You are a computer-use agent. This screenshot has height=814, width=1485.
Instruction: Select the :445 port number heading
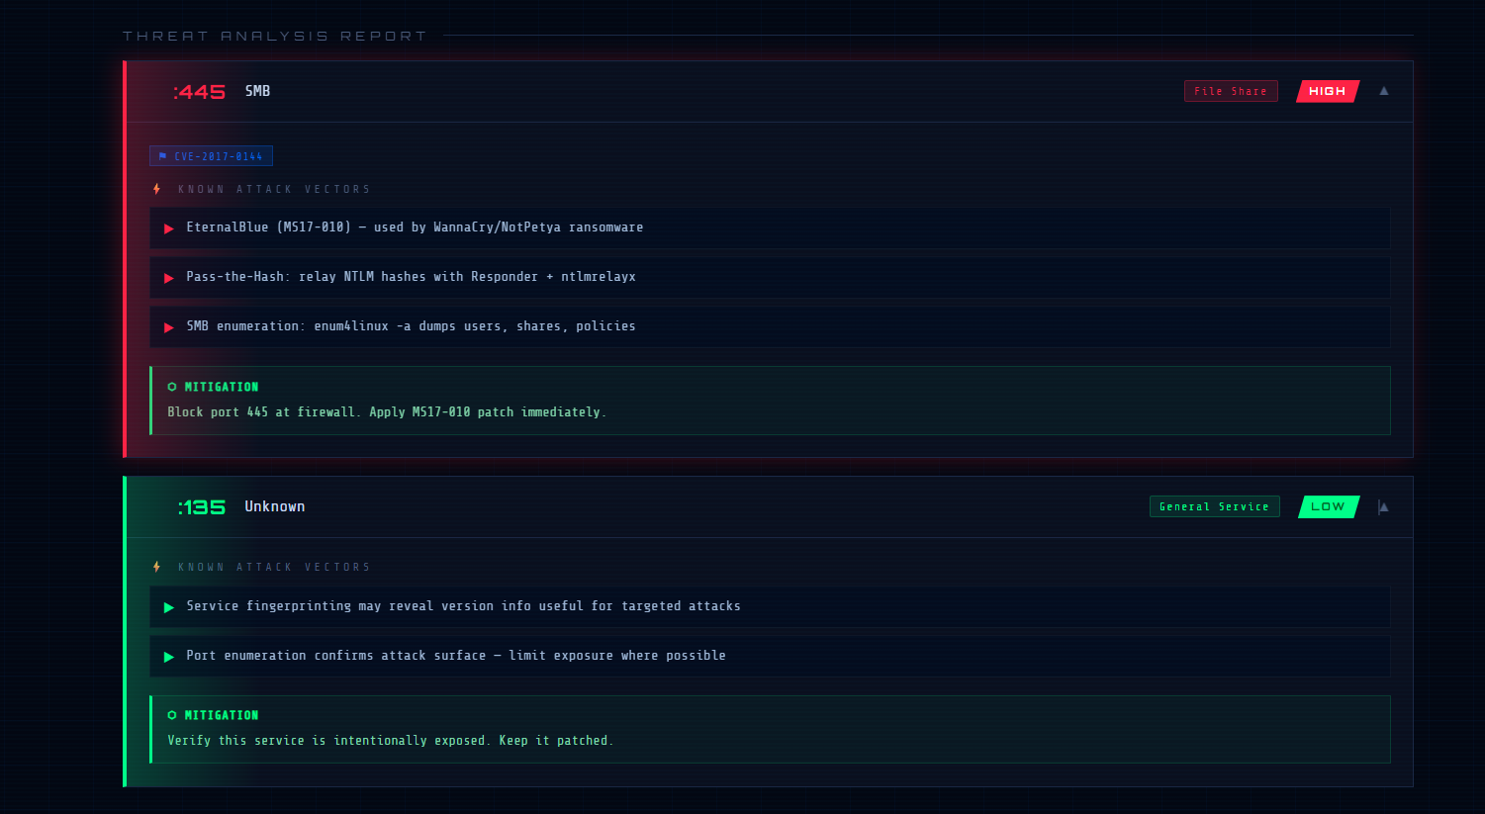(x=199, y=92)
